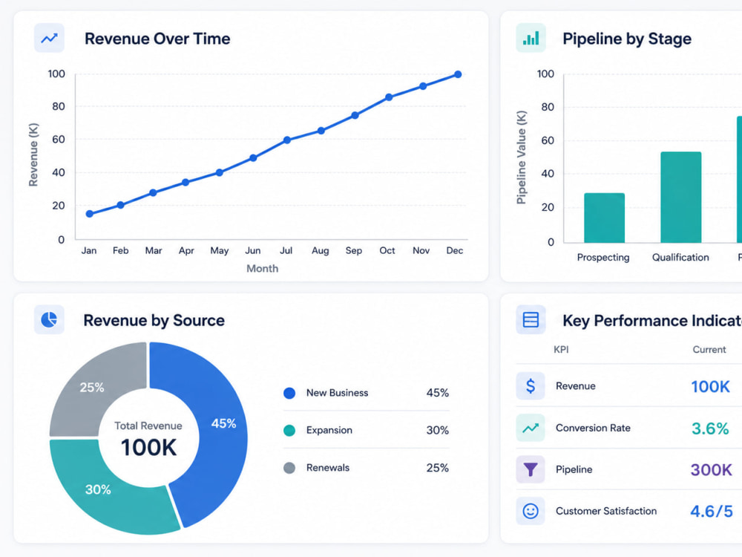This screenshot has width=742, height=557.
Task: Click the Pipeline by Stage bar chart icon
Action: coord(531,38)
